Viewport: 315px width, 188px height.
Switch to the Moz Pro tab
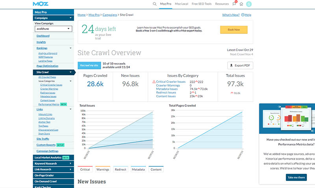165,4
